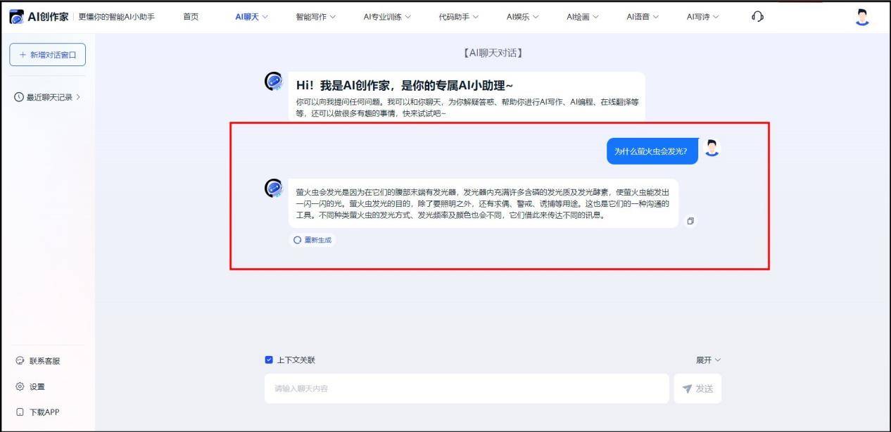Screen dimensions: 891x432
Task: Click the 新增对话窗口 button
Action: click(x=47, y=55)
